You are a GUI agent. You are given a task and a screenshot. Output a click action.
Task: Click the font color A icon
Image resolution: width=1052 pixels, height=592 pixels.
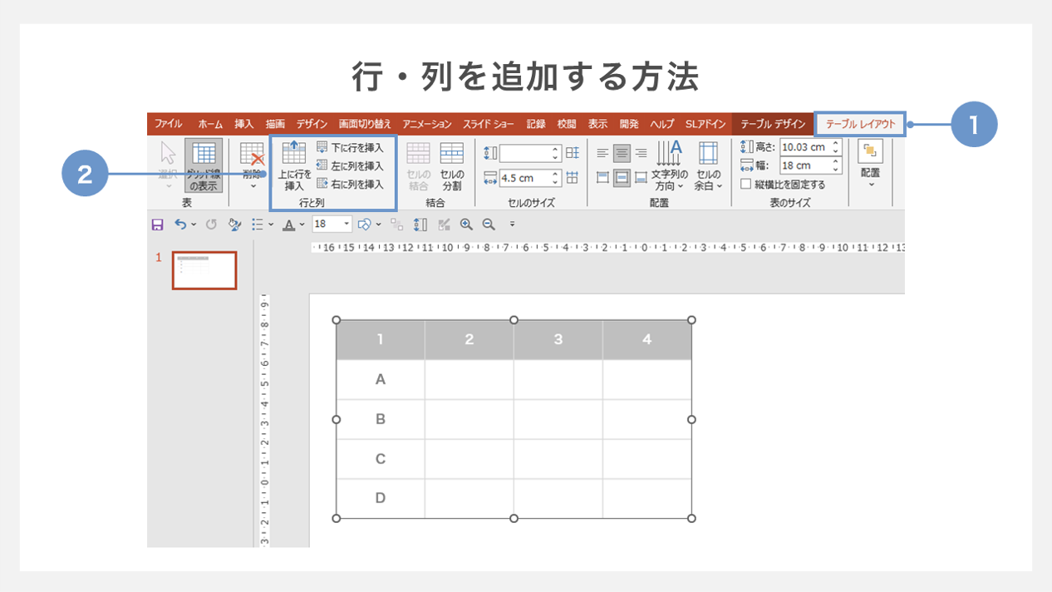pos(288,224)
